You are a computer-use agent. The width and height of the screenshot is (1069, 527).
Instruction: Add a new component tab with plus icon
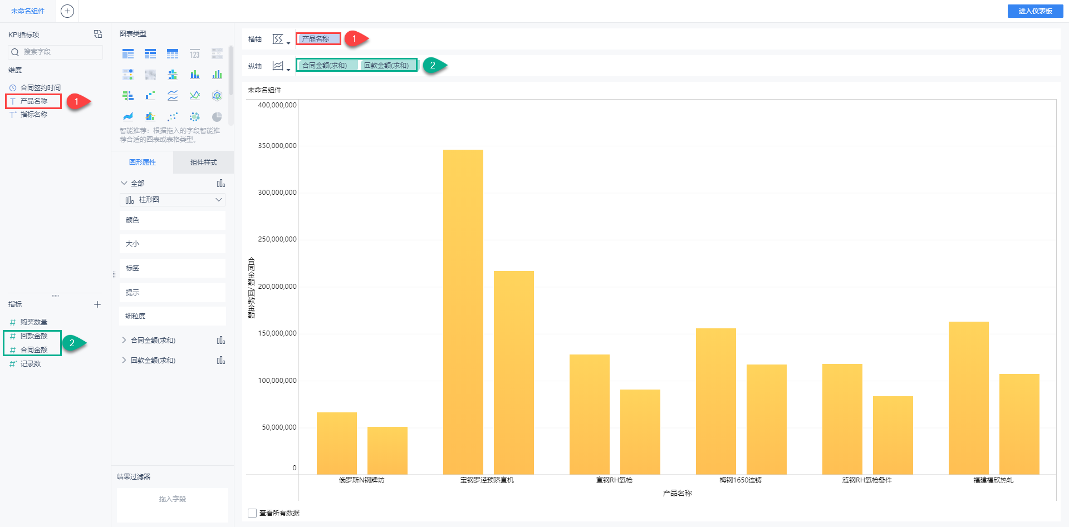67,11
